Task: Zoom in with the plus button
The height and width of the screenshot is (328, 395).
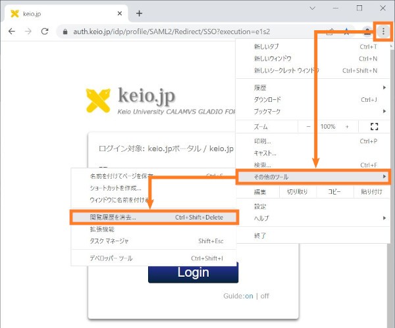Action: coord(347,126)
